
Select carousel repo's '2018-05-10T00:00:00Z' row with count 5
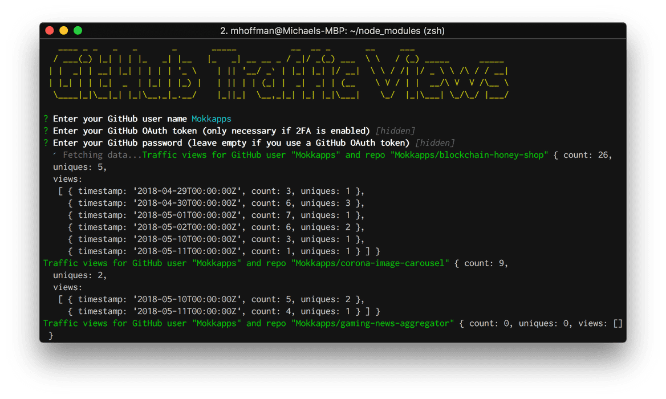click(x=211, y=299)
